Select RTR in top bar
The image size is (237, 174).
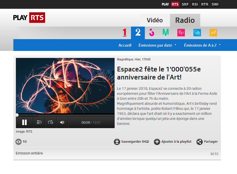point(205,4)
